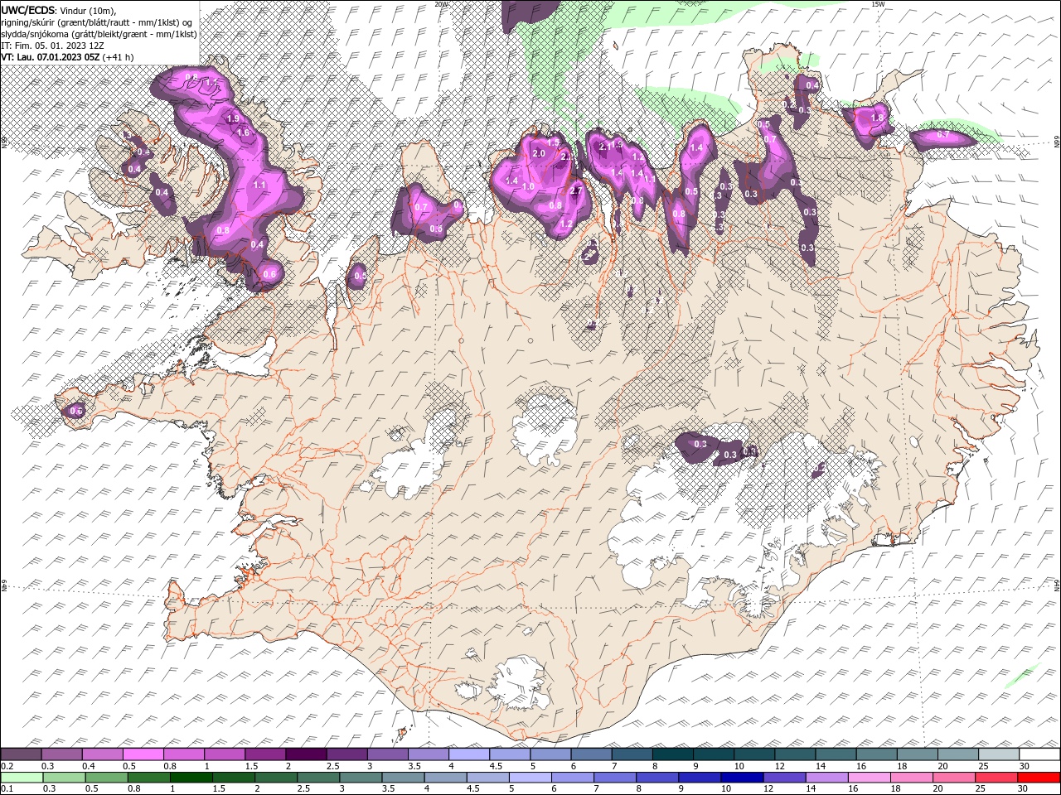Select the upper legend swatch between 12 and 14
Image resolution: width=1061 pixels, height=795 pixels.
796,754
